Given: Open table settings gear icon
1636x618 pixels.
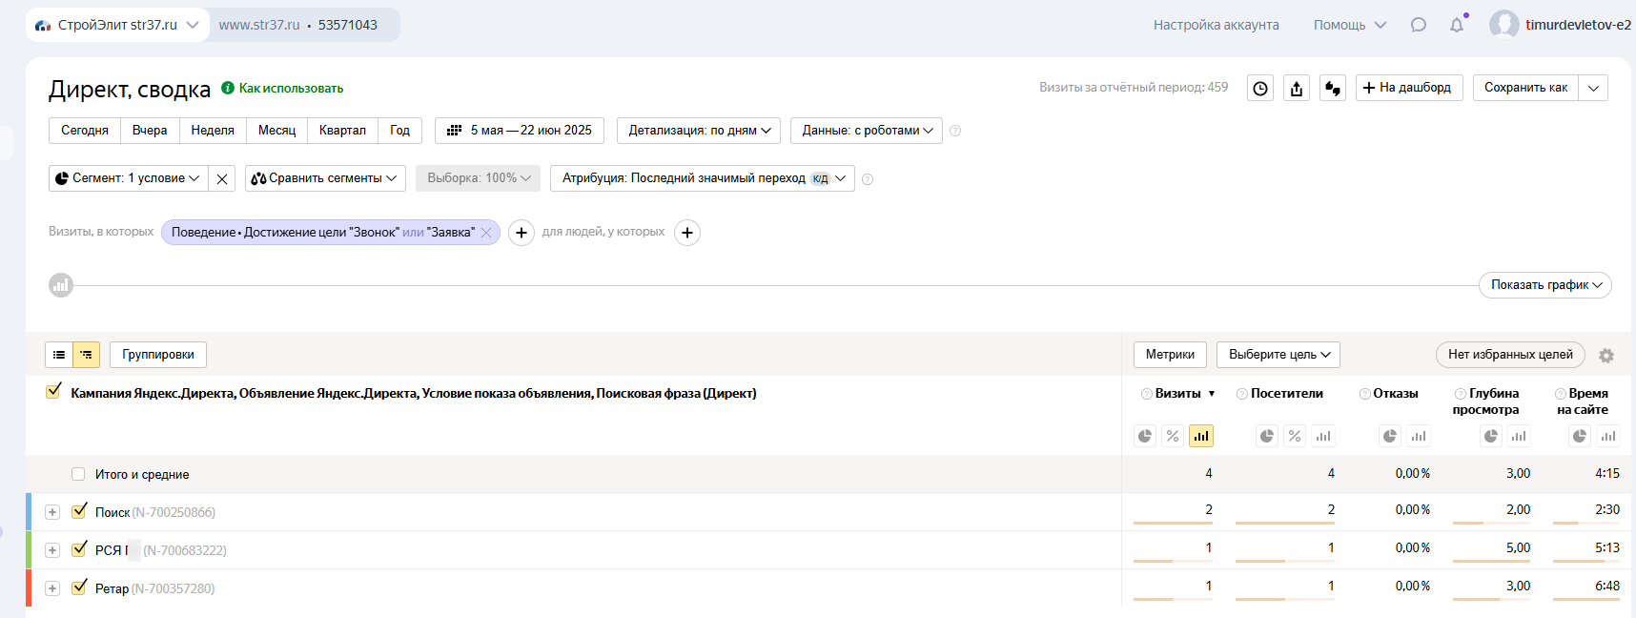Looking at the screenshot, I should click(x=1606, y=355).
